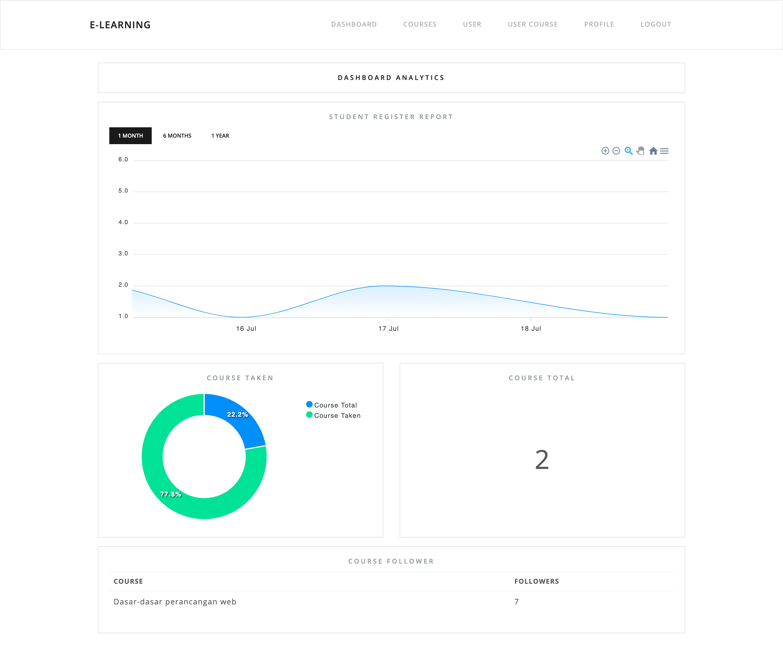The image size is (783, 655).
Task: Click the Logout link
Action: pyautogui.click(x=655, y=24)
